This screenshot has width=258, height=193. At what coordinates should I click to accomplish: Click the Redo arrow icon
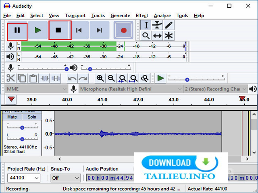pyautogui.click(x=83, y=78)
